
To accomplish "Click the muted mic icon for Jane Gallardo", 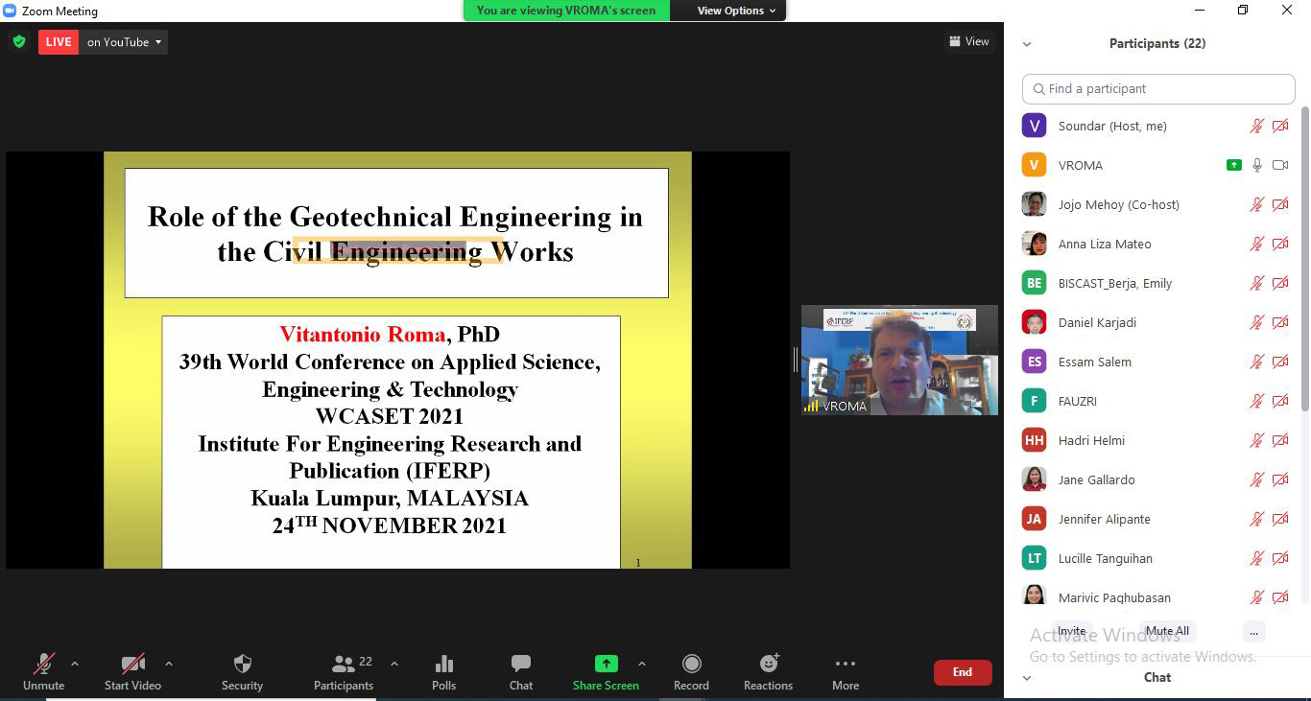I will pyautogui.click(x=1257, y=479).
